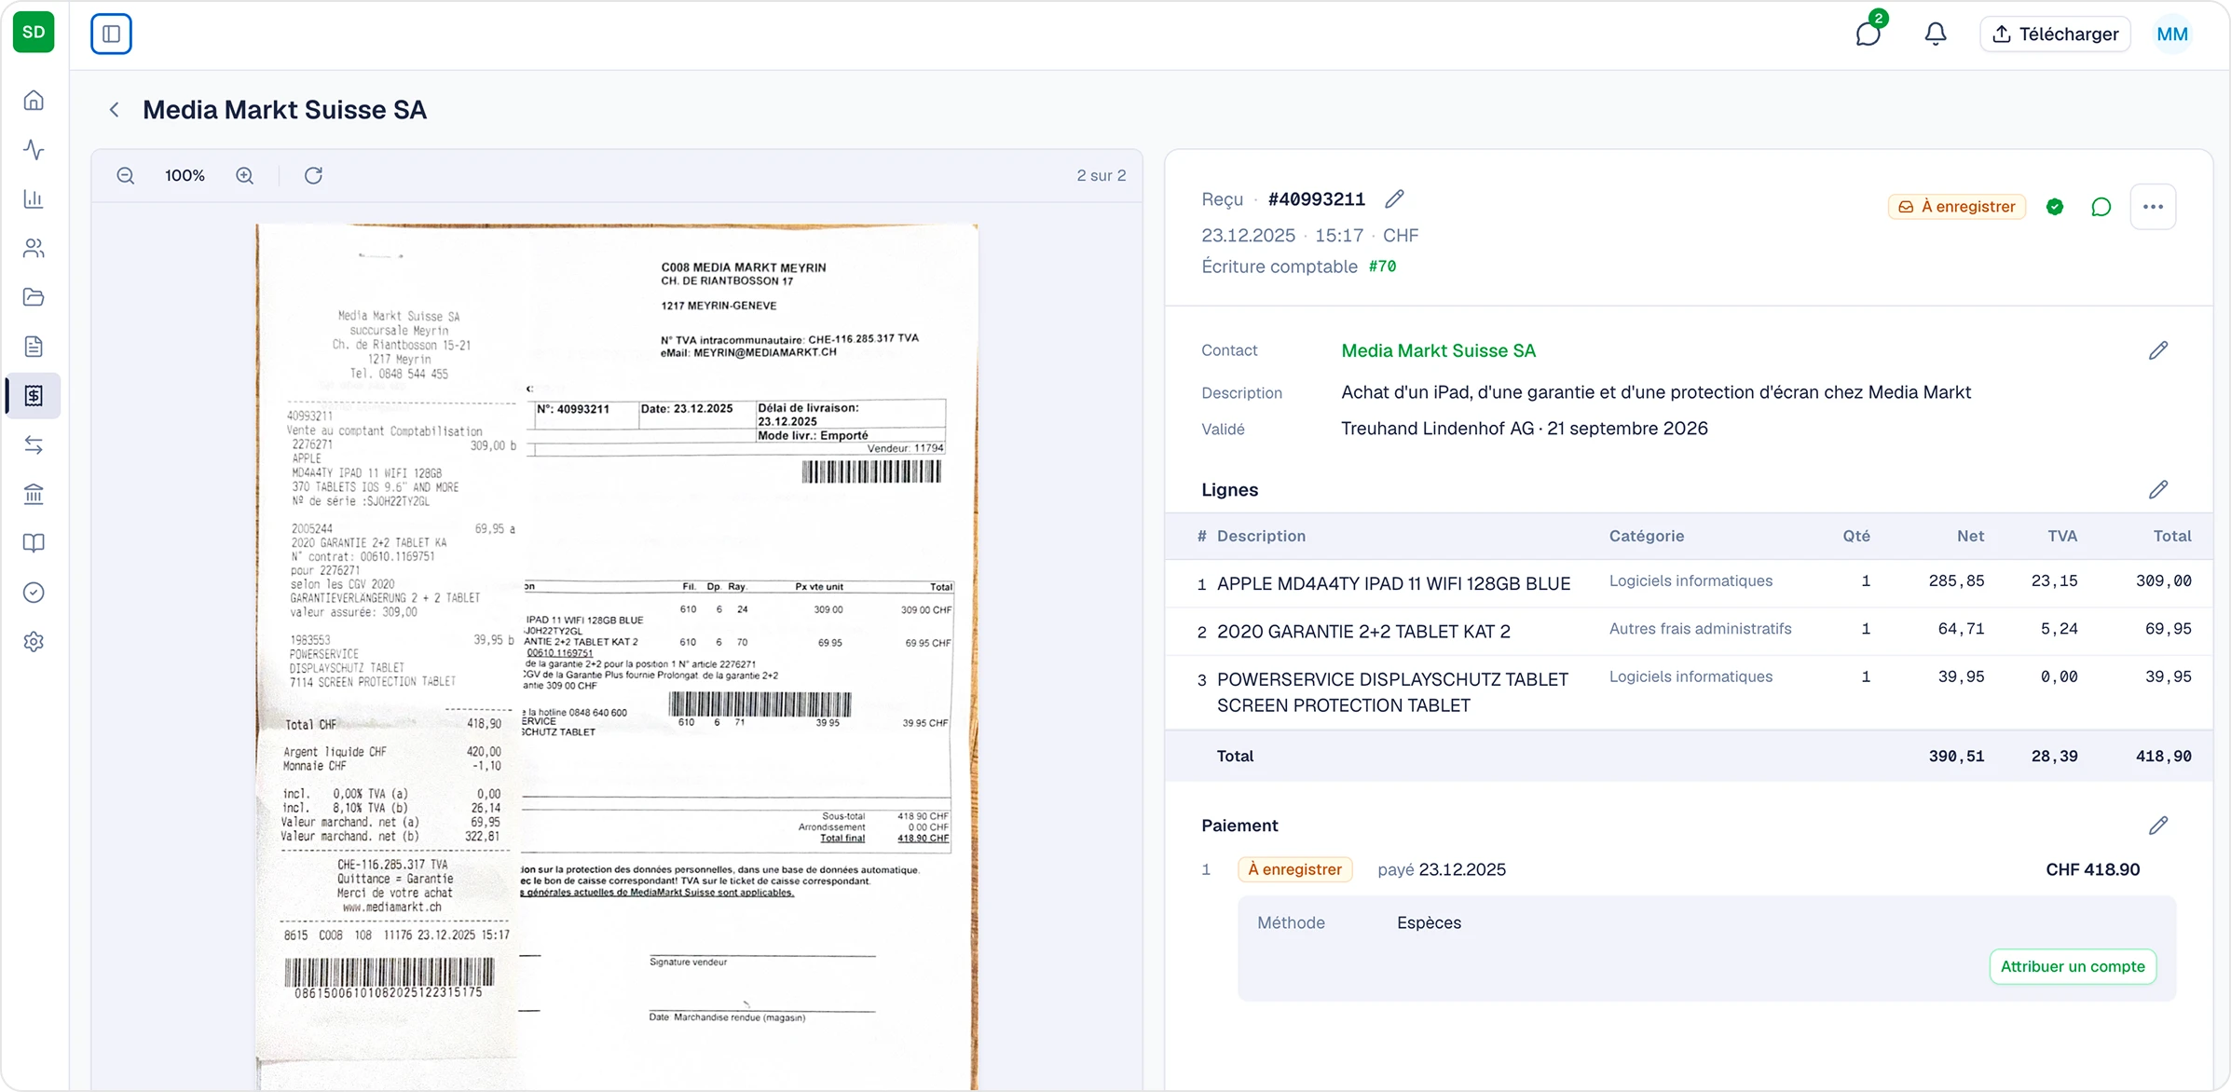2231x1092 pixels.
Task: Edit the contact details pencil
Action: pos(2158,350)
